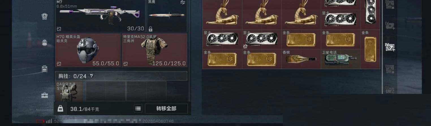The image size is (431, 126).
Task: Open the briefcase icon in left sidebar
Action: coord(45,95)
